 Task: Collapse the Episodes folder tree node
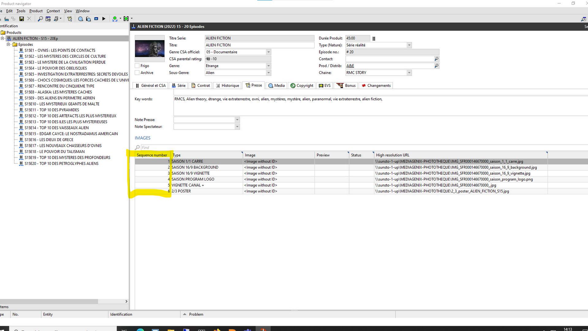click(x=9, y=44)
